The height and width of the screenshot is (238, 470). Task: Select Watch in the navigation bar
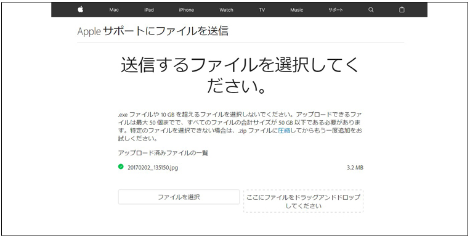226,10
